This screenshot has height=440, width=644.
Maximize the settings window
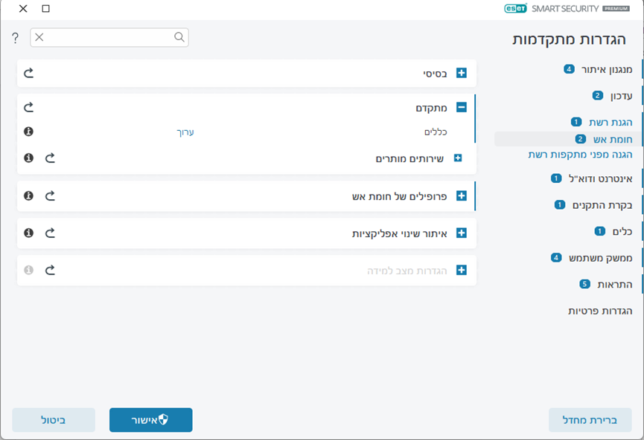point(45,9)
